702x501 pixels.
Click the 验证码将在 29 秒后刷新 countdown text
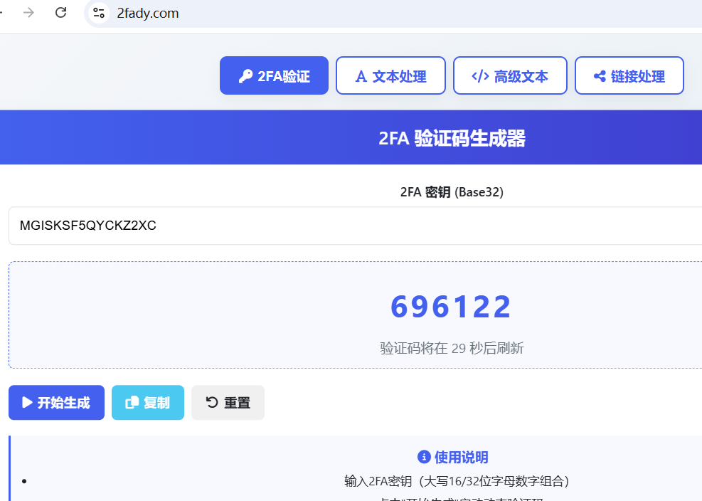pos(452,349)
